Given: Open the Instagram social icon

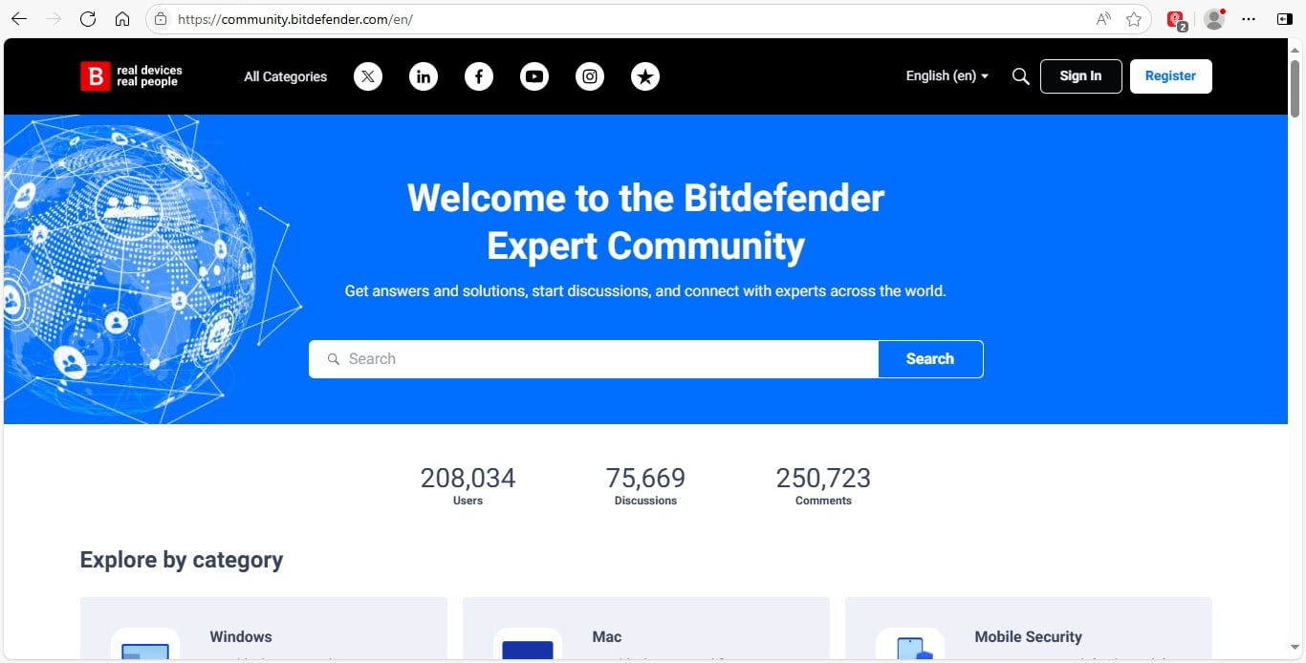Looking at the screenshot, I should pos(590,76).
